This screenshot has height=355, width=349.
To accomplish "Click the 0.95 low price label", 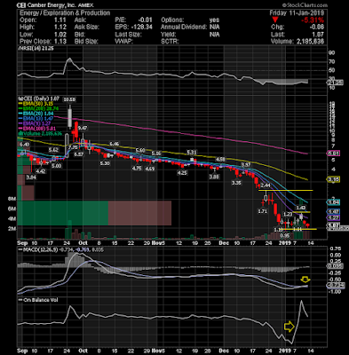I will click(285, 236).
